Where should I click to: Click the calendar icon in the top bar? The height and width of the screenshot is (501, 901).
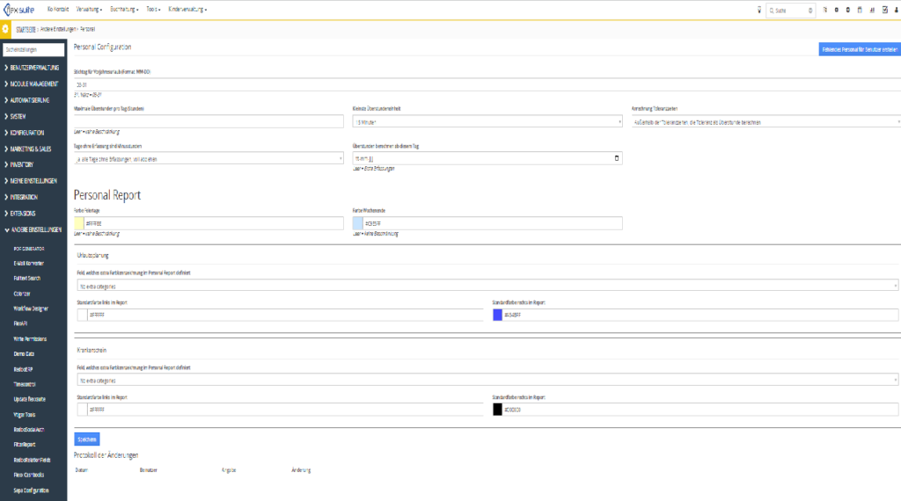[860, 10]
